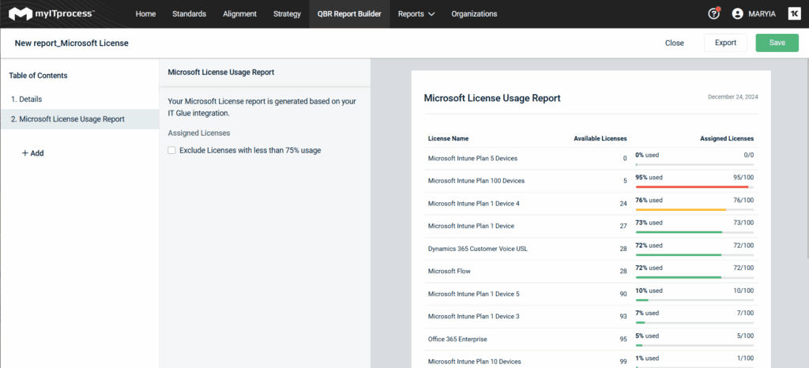
Task: Select the QBR Report Builder tab
Action: tap(349, 13)
